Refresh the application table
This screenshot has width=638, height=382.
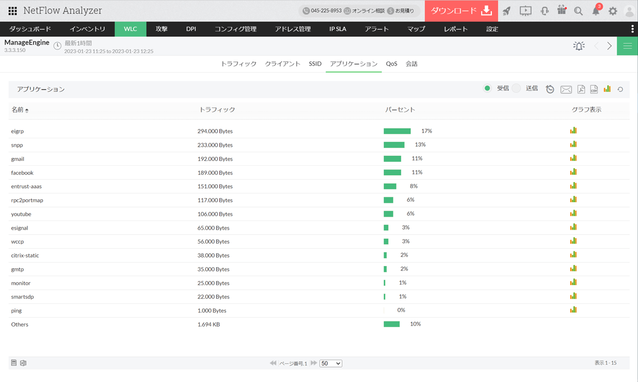(620, 89)
